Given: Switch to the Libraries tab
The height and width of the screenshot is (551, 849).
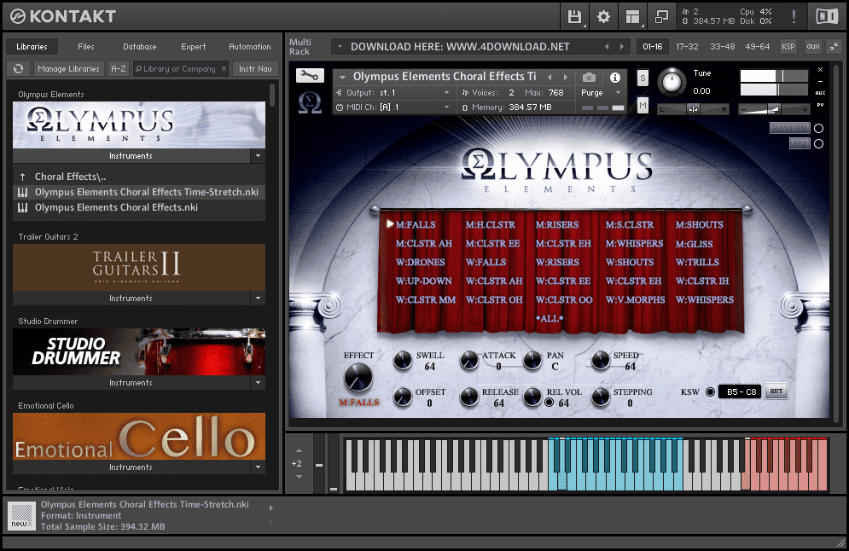Looking at the screenshot, I should click(32, 47).
